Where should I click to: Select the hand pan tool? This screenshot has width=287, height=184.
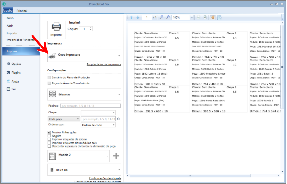(x=213, y=17)
